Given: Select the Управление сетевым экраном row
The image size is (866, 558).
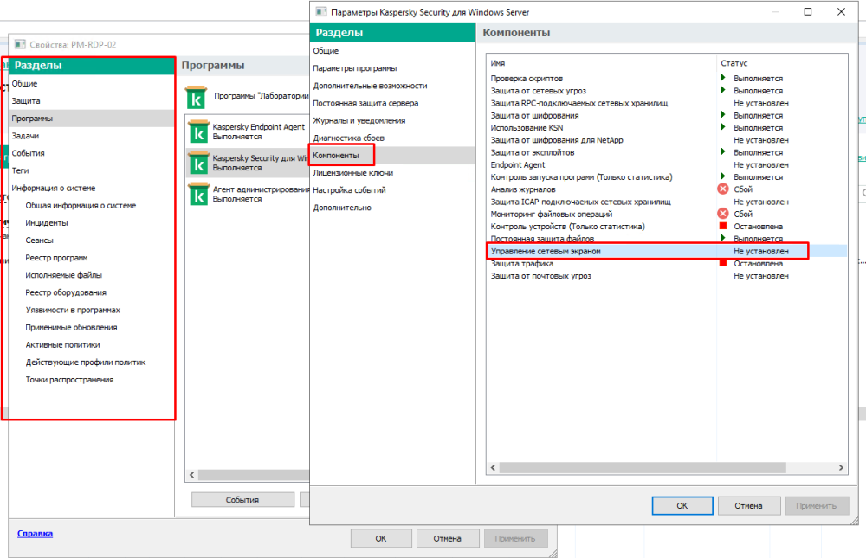Looking at the screenshot, I should click(x=667, y=251).
